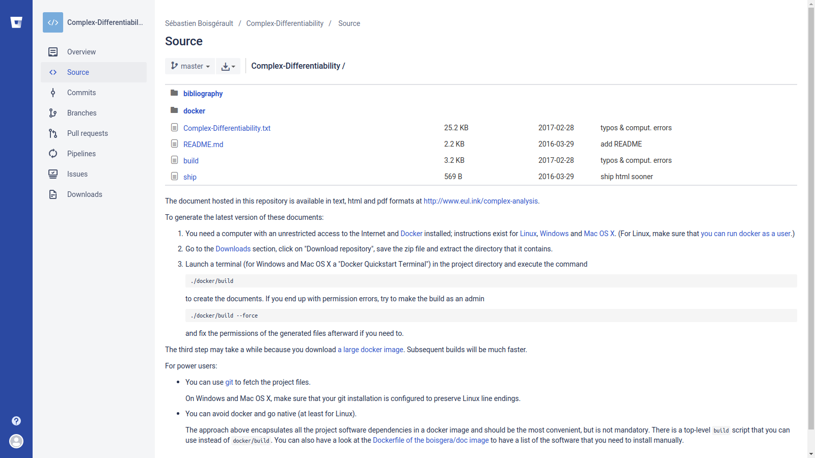Click the Windows instructions link

(x=554, y=234)
